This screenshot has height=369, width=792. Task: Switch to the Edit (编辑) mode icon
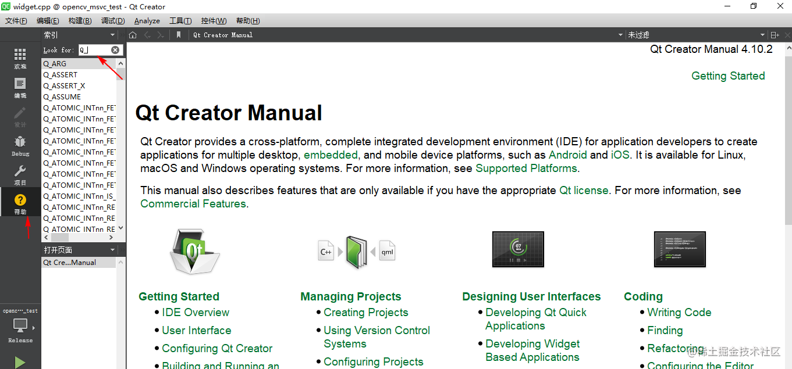20,84
